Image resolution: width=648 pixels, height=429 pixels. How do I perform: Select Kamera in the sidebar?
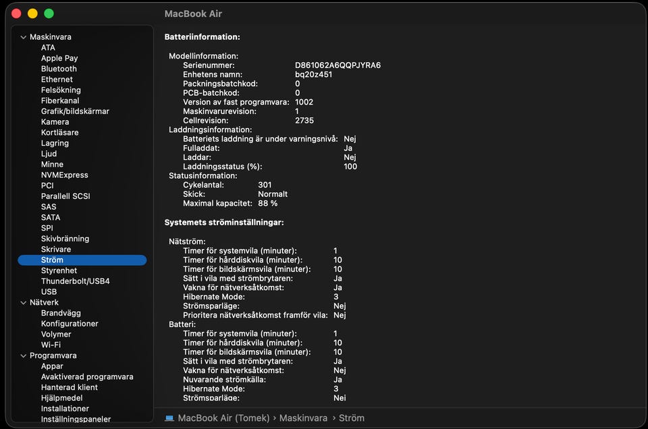click(55, 122)
